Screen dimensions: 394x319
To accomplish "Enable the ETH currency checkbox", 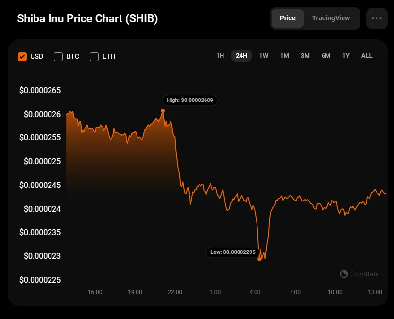I will click(94, 56).
